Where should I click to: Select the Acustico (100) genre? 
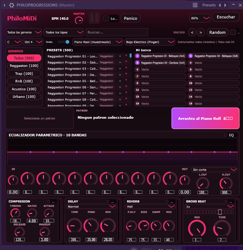pos(24,89)
